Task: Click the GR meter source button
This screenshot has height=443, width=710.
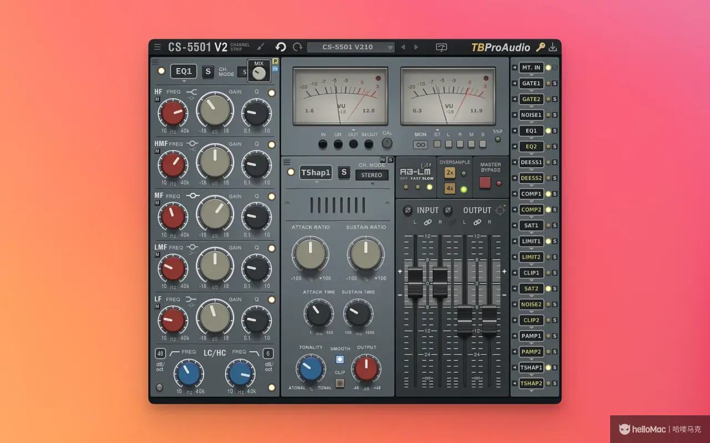Action: [x=338, y=145]
